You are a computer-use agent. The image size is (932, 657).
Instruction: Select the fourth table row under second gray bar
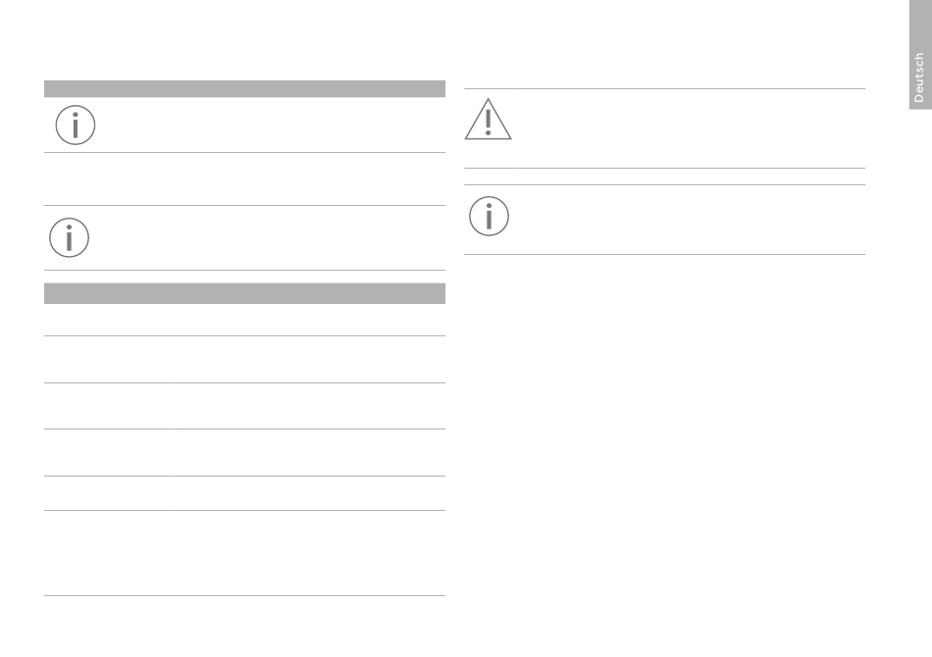[244, 453]
